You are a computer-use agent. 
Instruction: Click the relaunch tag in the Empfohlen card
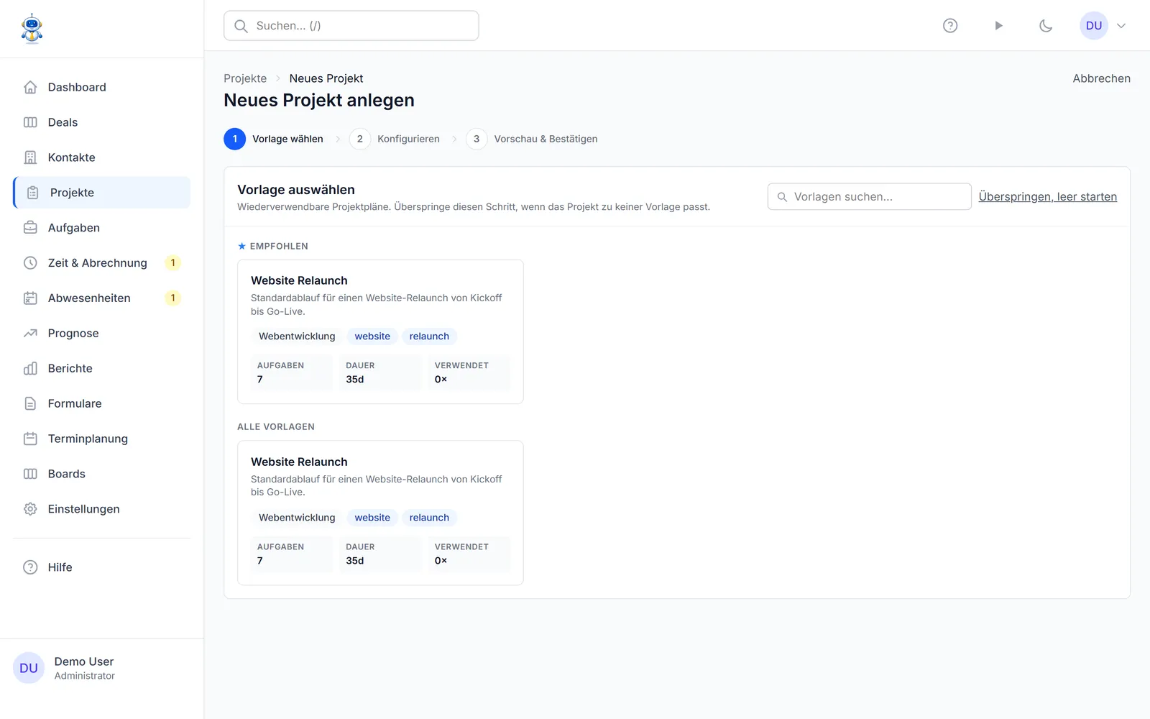click(429, 336)
